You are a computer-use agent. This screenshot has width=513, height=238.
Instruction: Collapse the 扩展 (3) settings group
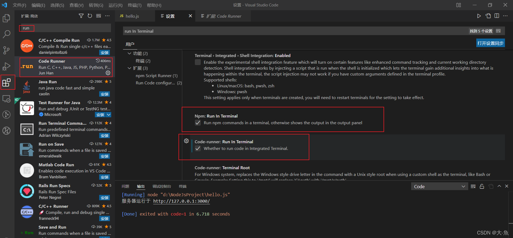[x=129, y=68]
